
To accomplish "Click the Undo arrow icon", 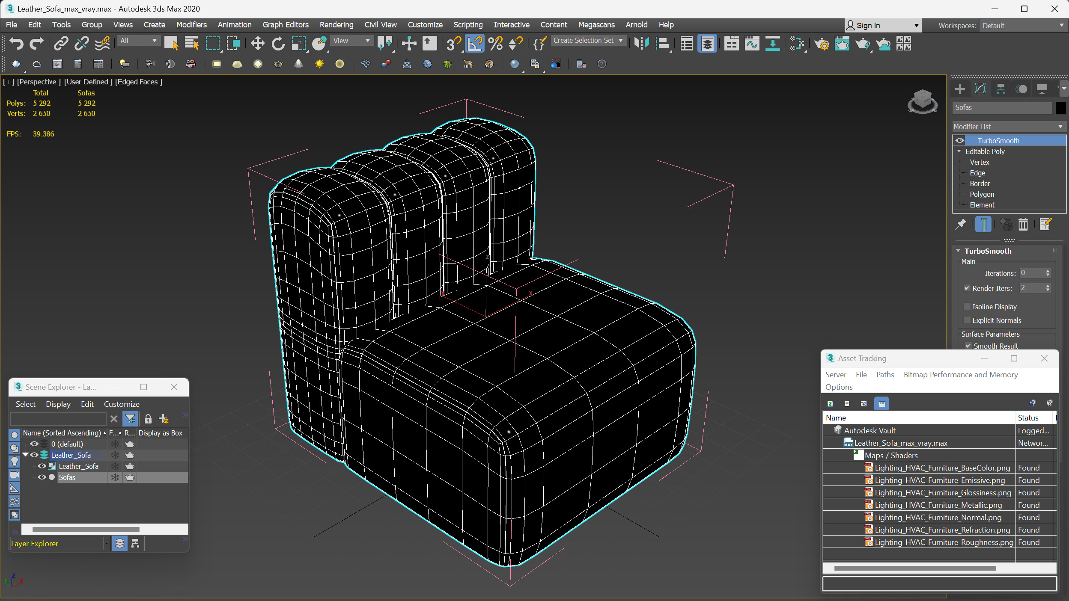I will pyautogui.click(x=16, y=43).
